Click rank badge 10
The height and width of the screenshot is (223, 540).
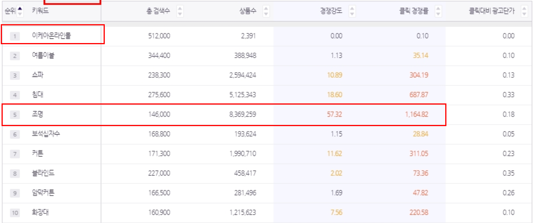click(15, 213)
